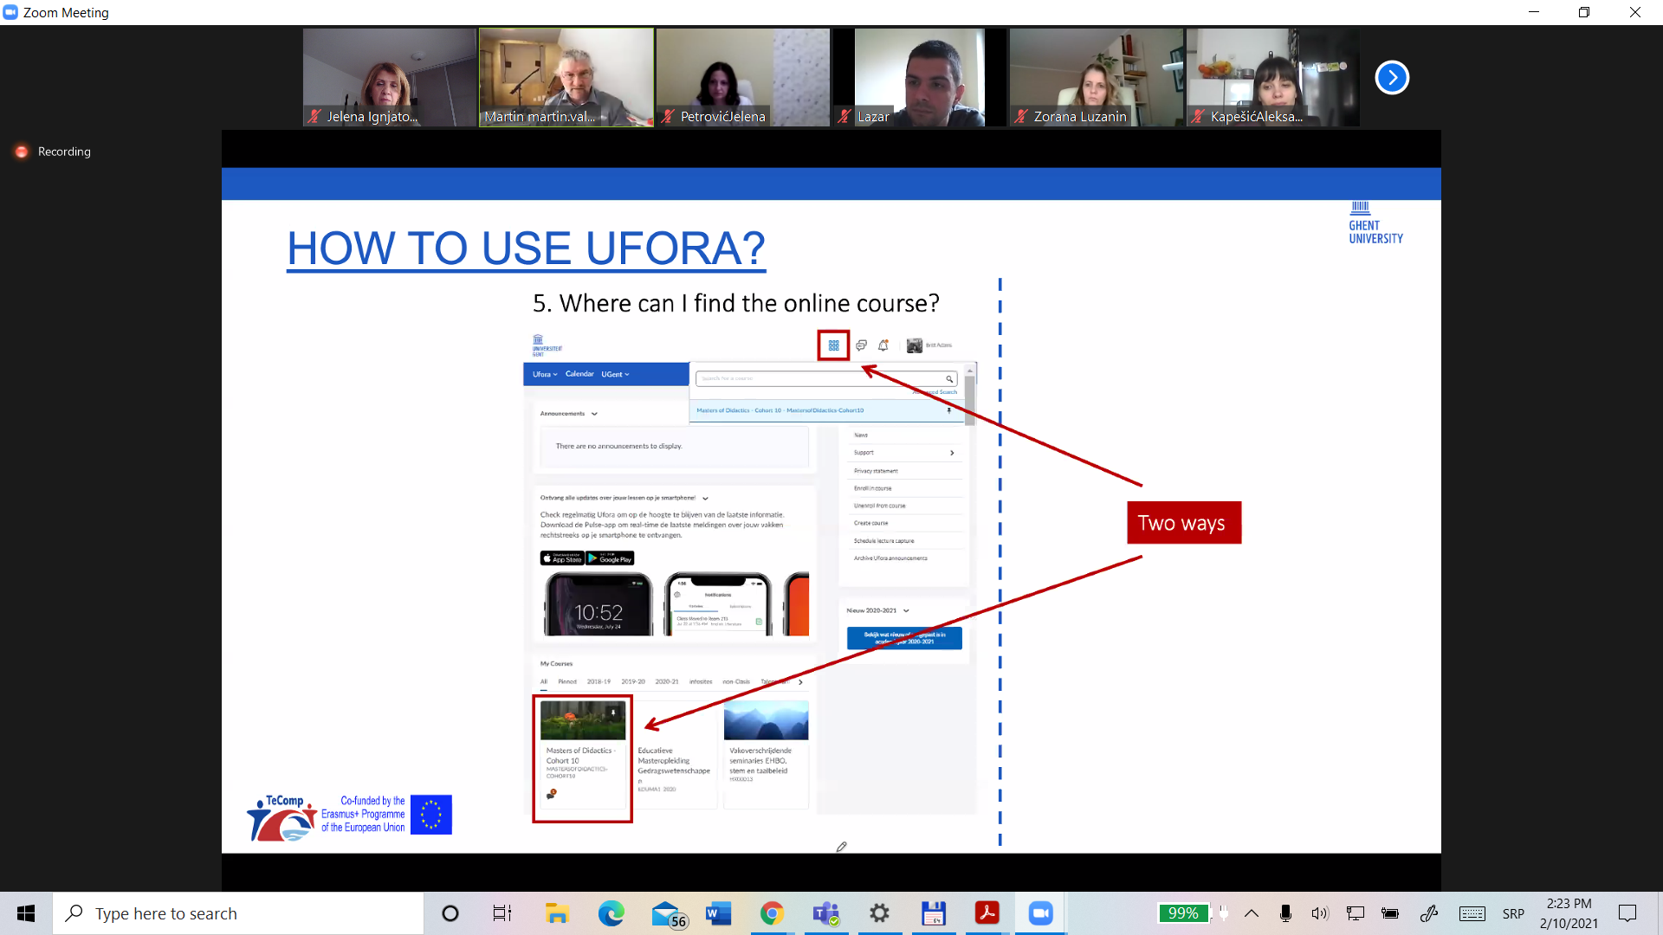
Task: Click the microphone tray icon
Action: [1285, 913]
